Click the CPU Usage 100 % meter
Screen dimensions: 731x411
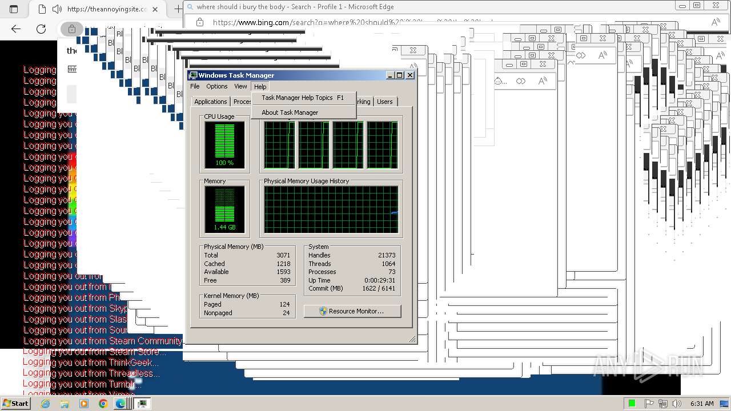click(x=224, y=146)
